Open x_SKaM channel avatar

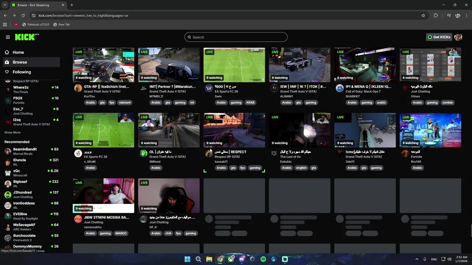[78, 153]
